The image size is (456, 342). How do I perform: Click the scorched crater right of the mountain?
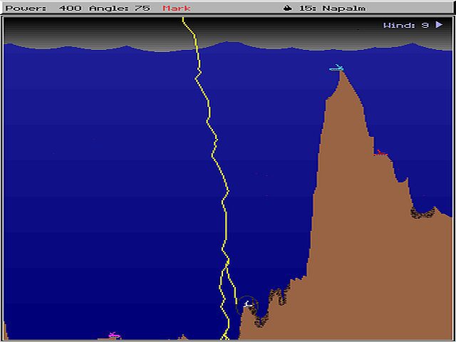[x=423, y=214]
